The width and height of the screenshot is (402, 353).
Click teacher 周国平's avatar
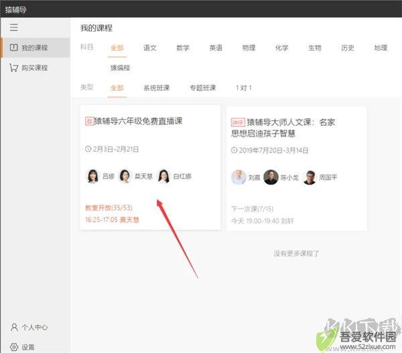coord(310,177)
